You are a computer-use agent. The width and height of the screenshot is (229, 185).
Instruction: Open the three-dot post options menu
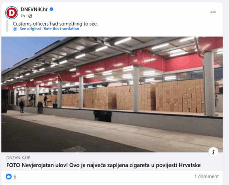tap(213, 12)
